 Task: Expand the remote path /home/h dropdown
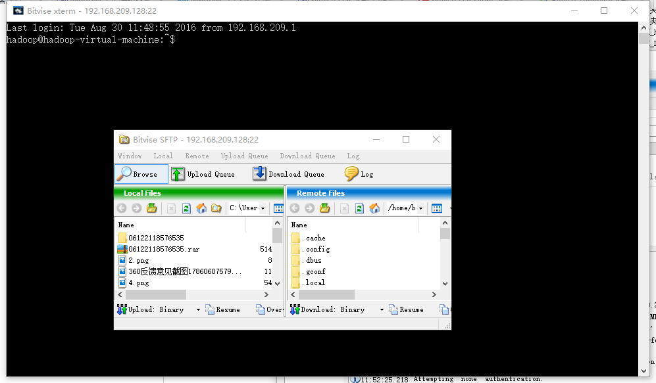(x=421, y=208)
